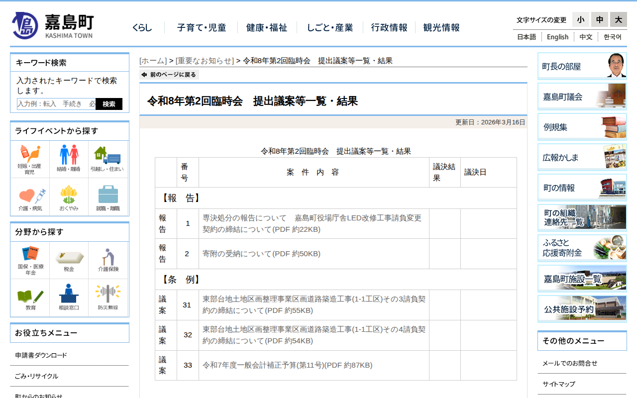Open 寄附の受納について PDF link
The height and width of the screenshot is (398, 637).
[261, 254]
